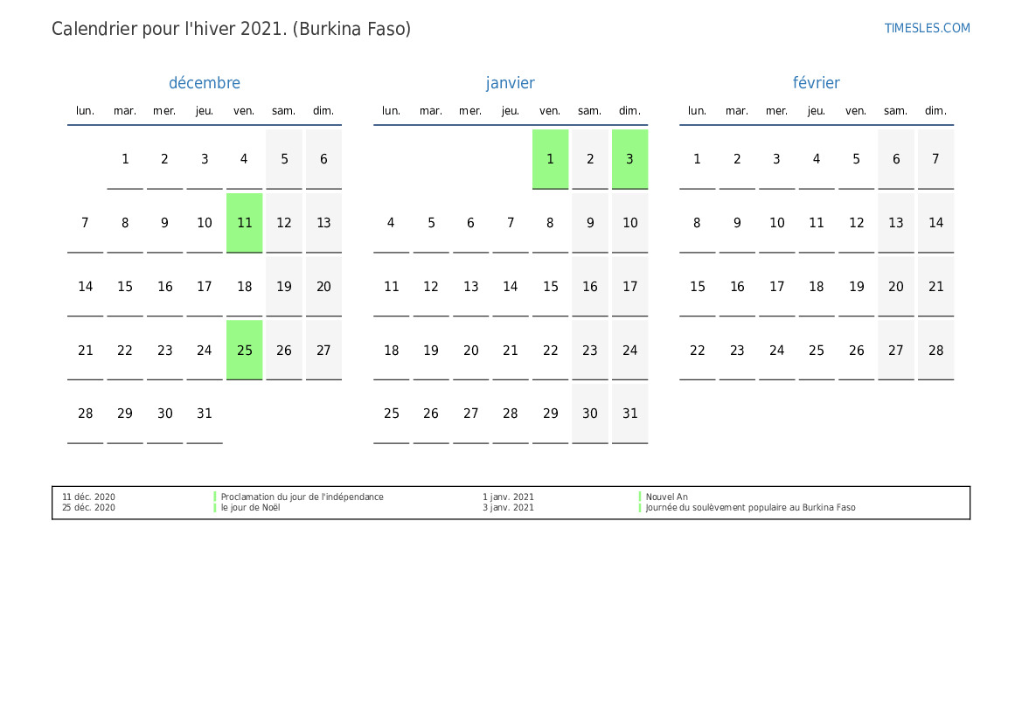Select February 14 in the calendar

coord(936,223)
